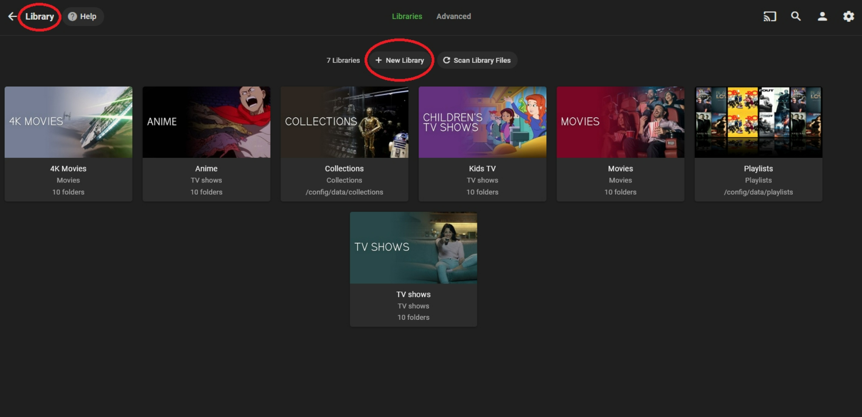The image size is (862, 417).
Task: Open search with the magnifier icon
Action: (796, 16)
